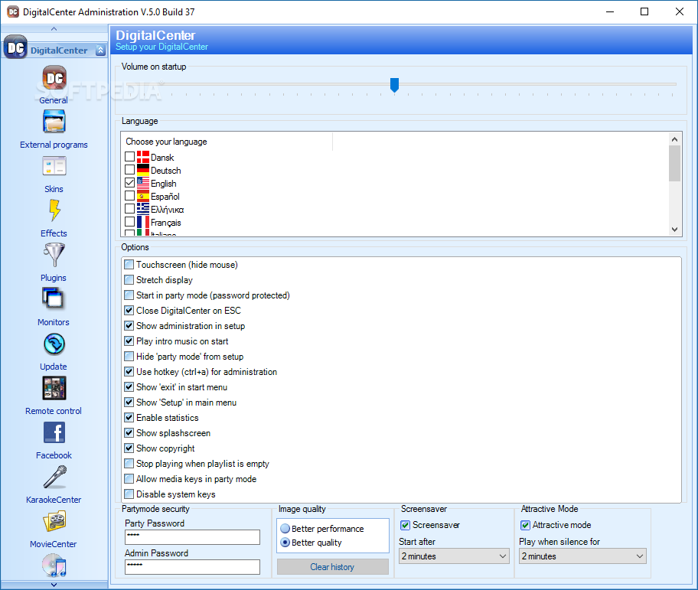Open Play when silence for dropdown
Screen dimensions: 698x590
click(x=582, y=556)
